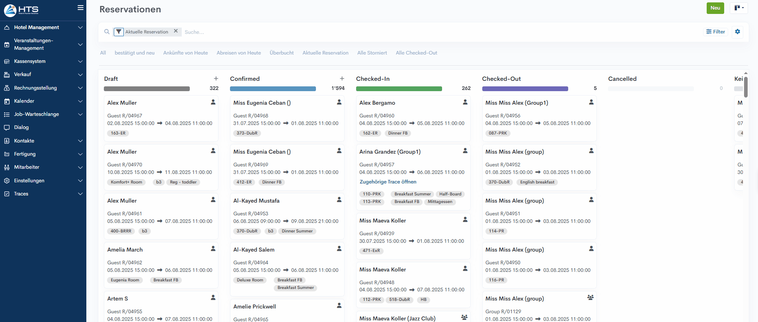Click plus icon in Confirmed column

point(342,79)
